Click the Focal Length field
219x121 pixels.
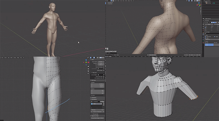point(101,62)
